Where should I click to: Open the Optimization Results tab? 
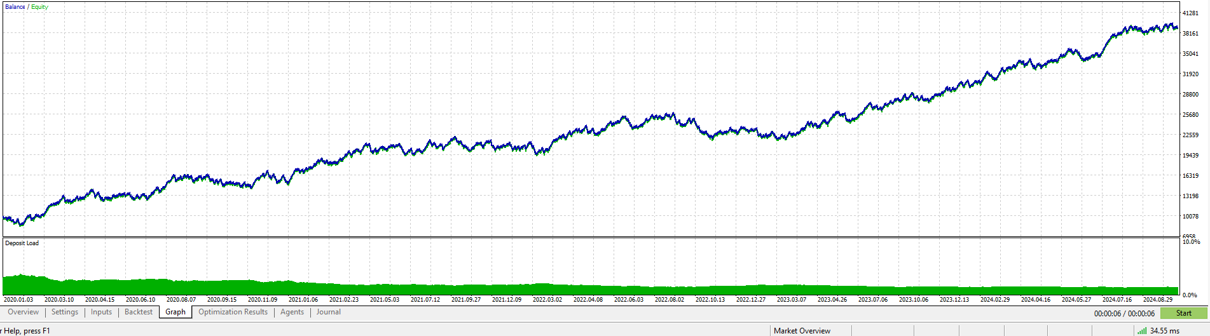point(233,312)
